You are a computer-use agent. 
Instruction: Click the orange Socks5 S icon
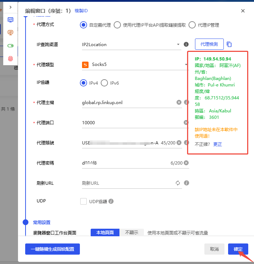[85, 65]
